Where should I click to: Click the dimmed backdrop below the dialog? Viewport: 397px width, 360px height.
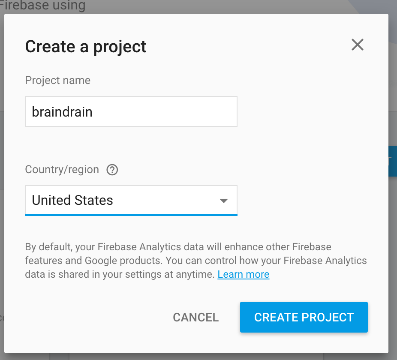click(x=198, y=357)
